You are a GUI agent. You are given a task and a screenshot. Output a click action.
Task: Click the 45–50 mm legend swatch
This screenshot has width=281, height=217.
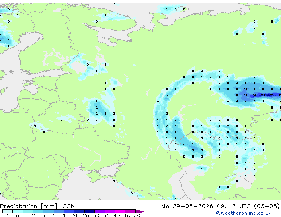[x=130, y=211]
